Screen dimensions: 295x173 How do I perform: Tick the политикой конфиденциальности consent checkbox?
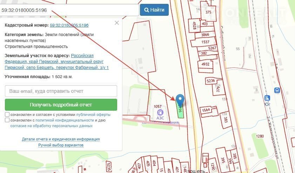pyautogui.click(x=7, y=120)
